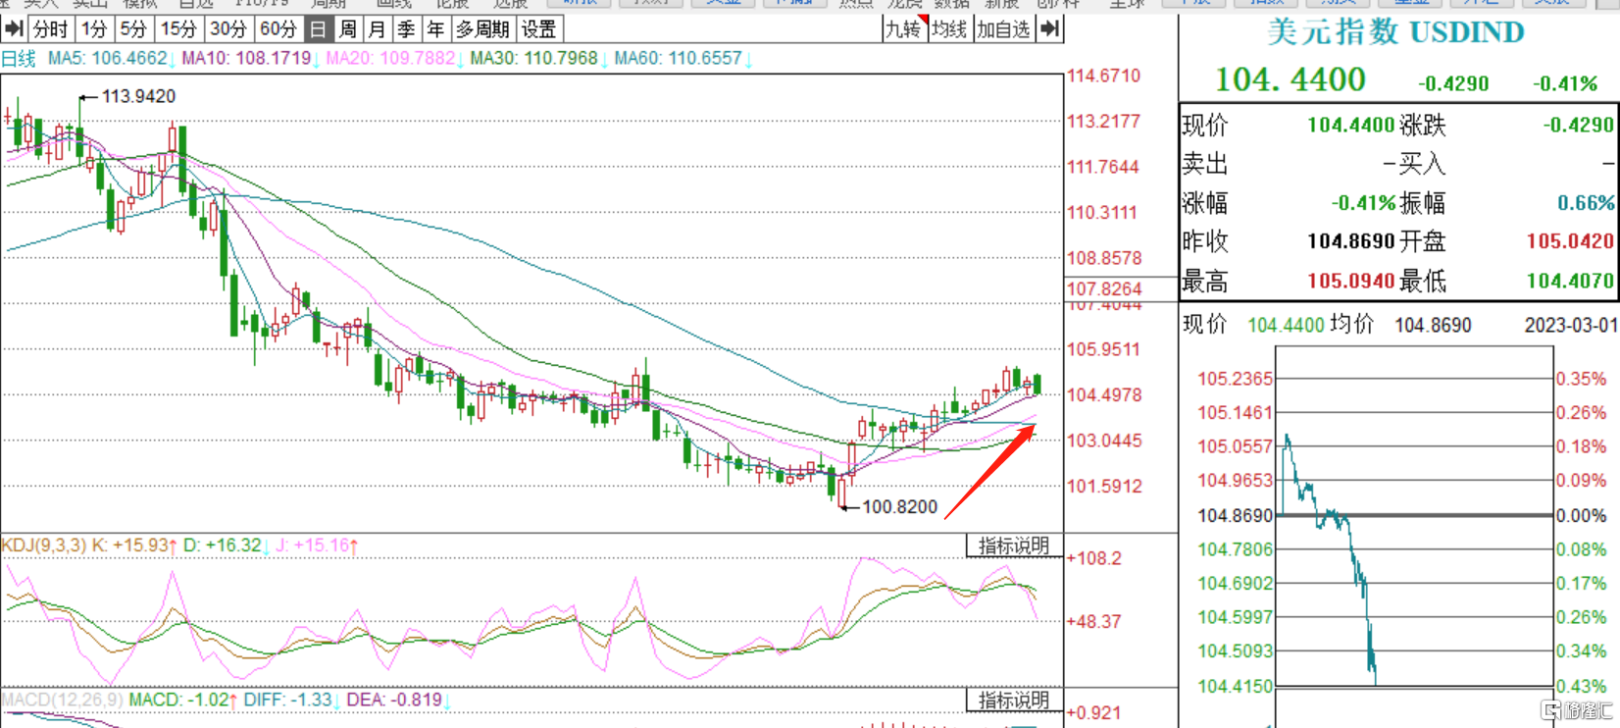The height and width of the screenshot is (728, 1620).
Task: Click the 最高 105.0940 value
Action: 1350,282
